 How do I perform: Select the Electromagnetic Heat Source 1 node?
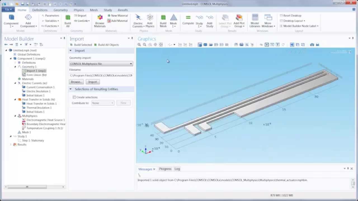(x=43, y=120)
